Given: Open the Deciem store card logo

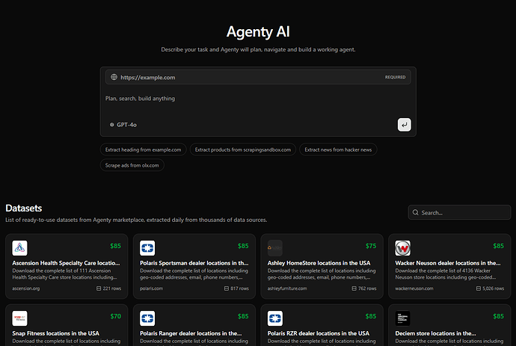Looking at the screenshot, I should click(x=403, y=318).
